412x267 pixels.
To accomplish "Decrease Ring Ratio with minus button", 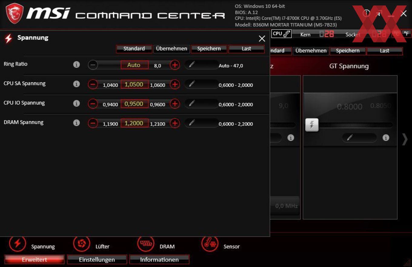I will pyautogui.click(x=93, y=65).
